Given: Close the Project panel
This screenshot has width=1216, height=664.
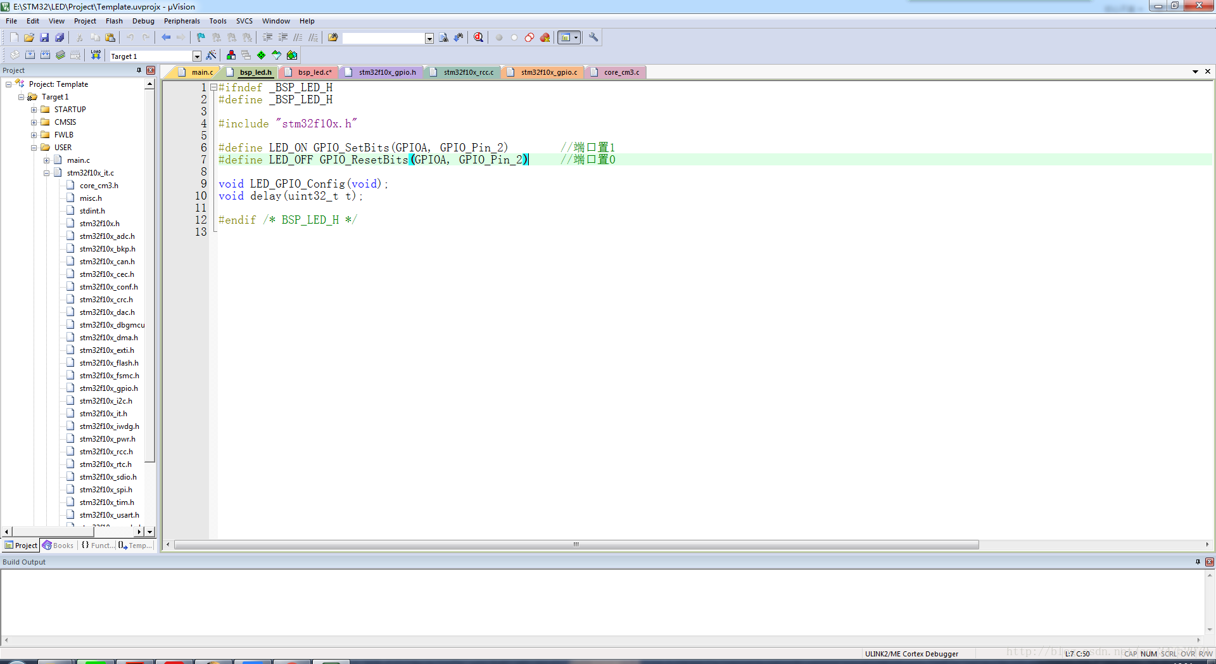Looking at the screenshot, I should click(x=151, y=70).
